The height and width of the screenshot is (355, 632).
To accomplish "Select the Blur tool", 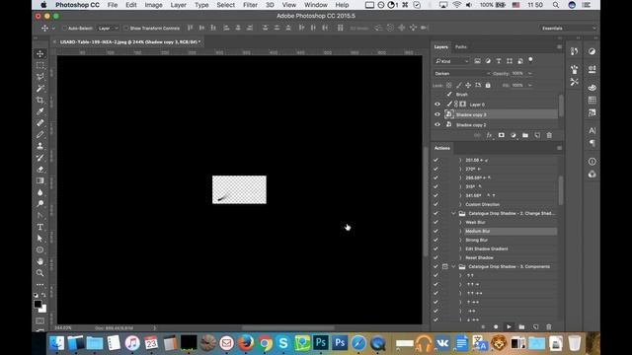I will coord(39,192).
